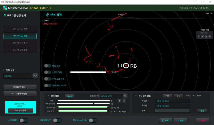Open the 사용자 메뉴얼 button
Image resolution: width=214 pixels, height=125 pixels.
pos(20,93)
